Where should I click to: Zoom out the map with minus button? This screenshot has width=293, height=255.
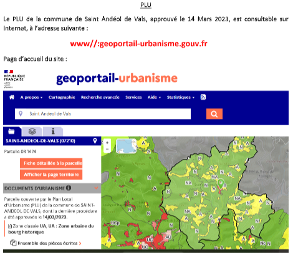tap(107, 149)
